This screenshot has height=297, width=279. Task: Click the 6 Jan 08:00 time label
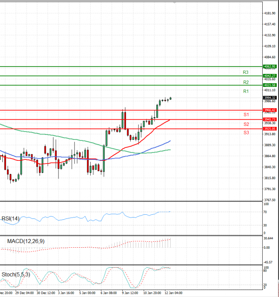point(109,293)
